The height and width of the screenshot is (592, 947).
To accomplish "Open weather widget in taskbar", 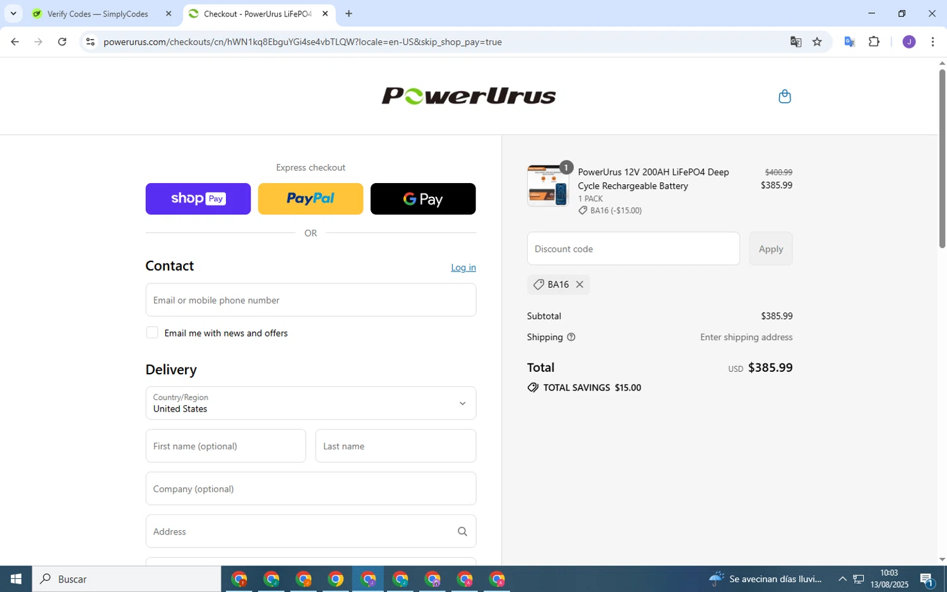I will point(765,579).
